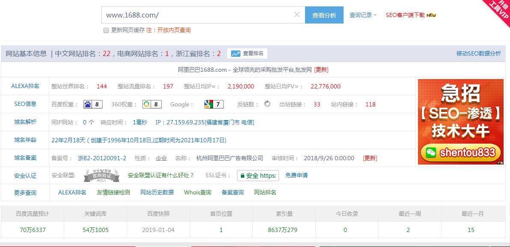Click traffic rank value 197
The width and height of the screenshot is (510, 247).
168,86
